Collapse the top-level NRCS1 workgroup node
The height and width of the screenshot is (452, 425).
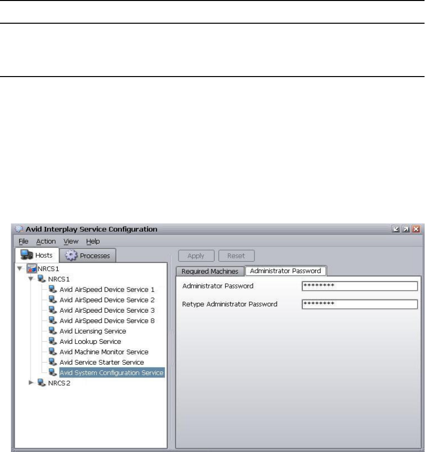[20, 269]
